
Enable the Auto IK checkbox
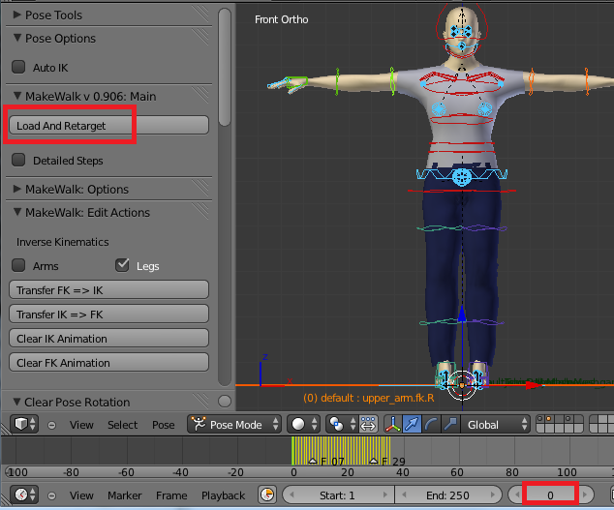[18, 68]
